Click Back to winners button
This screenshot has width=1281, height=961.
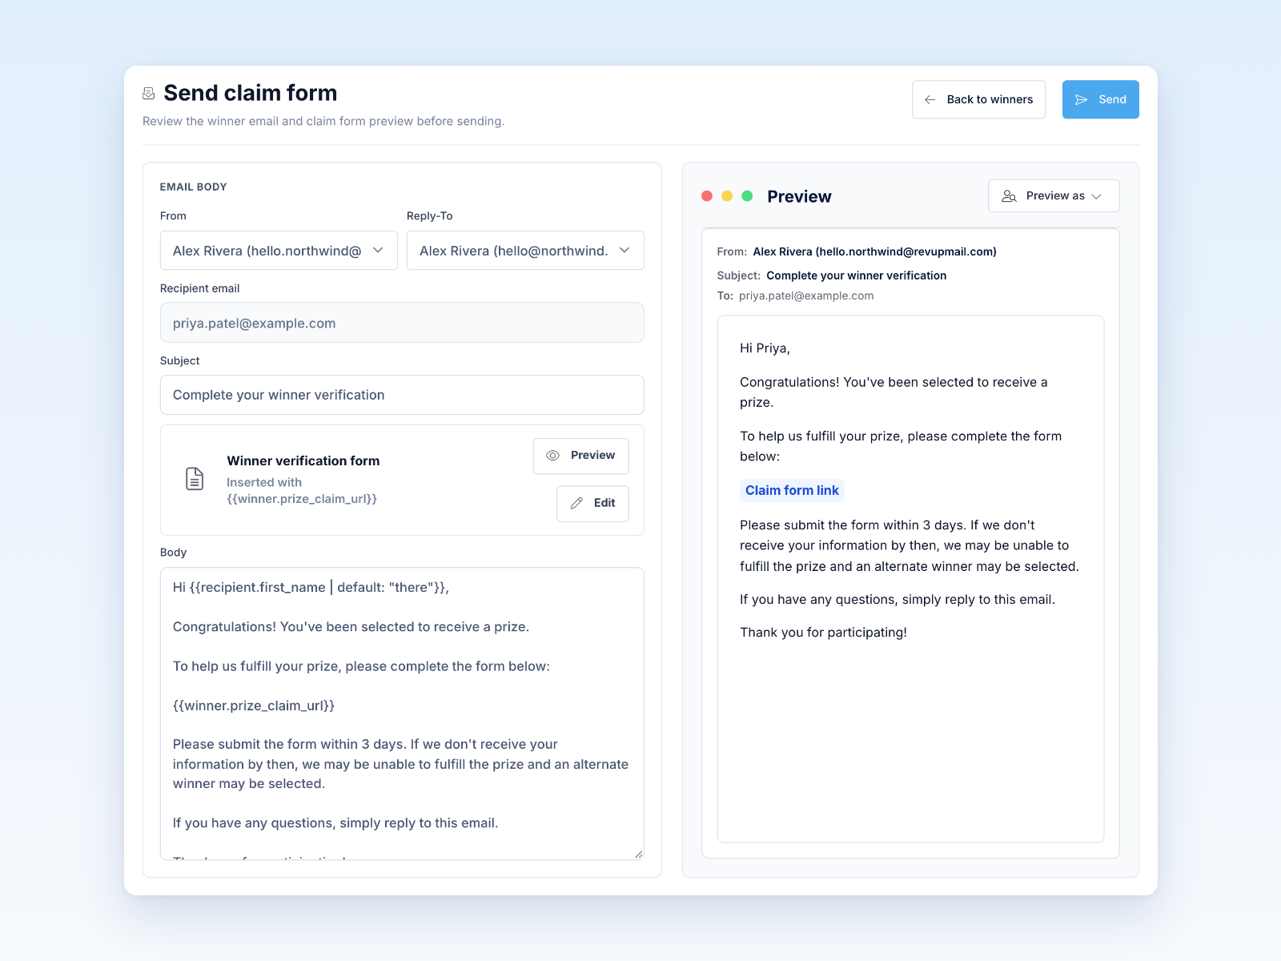pos(978,99)
